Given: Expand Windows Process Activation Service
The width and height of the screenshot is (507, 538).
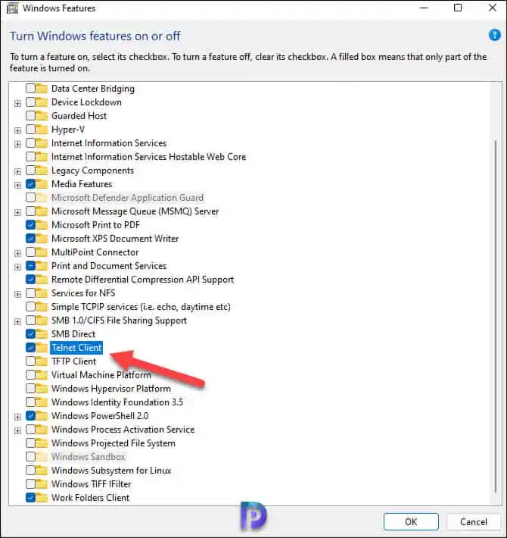Looking at the screenshot, I should pos(18,430).
